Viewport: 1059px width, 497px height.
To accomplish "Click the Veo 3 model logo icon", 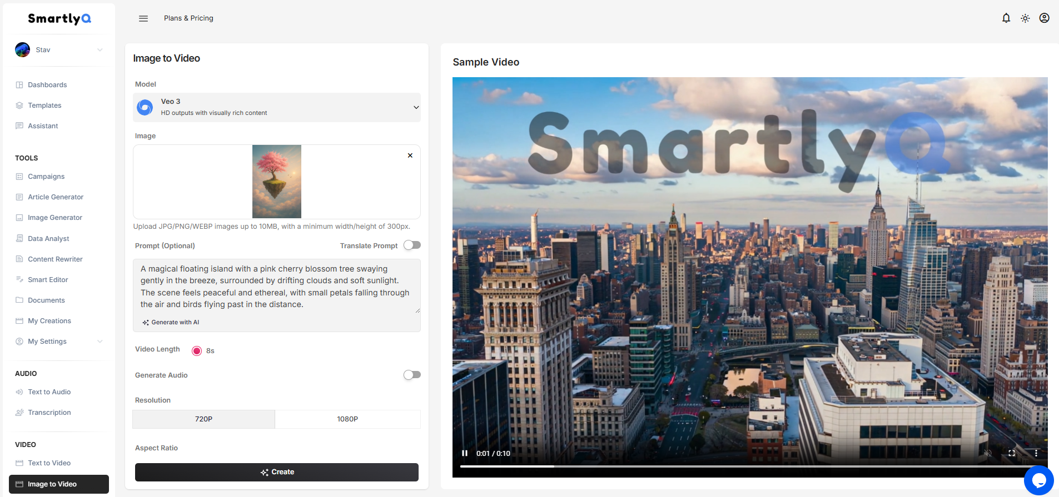I will [x=145, y=107].
